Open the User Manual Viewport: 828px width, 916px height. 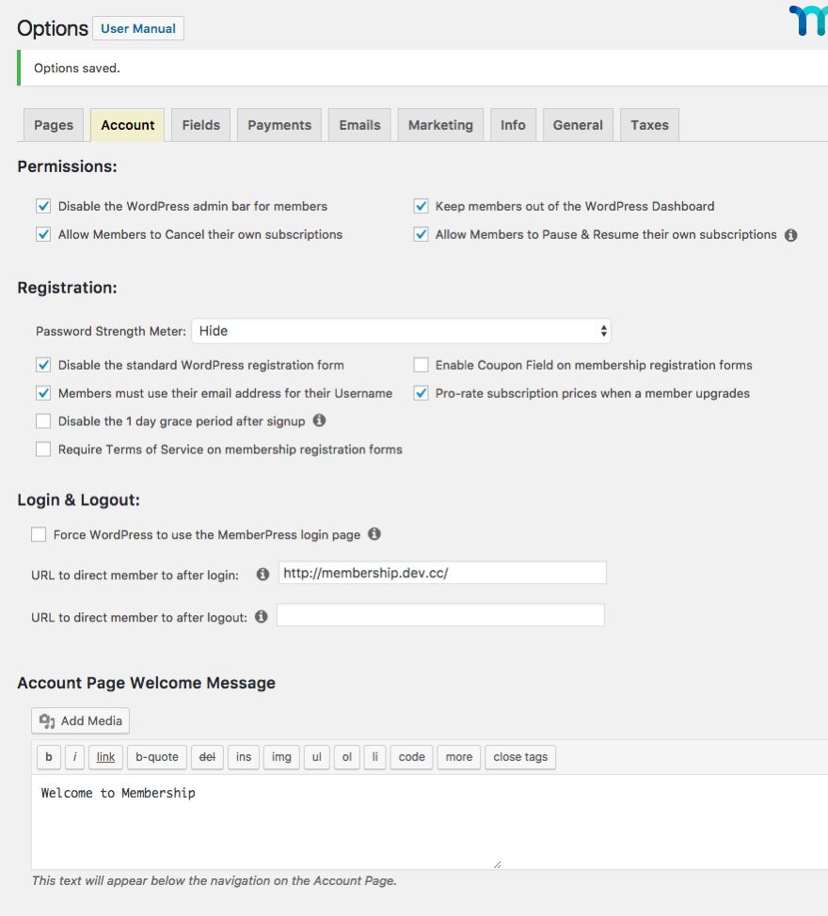137,28
